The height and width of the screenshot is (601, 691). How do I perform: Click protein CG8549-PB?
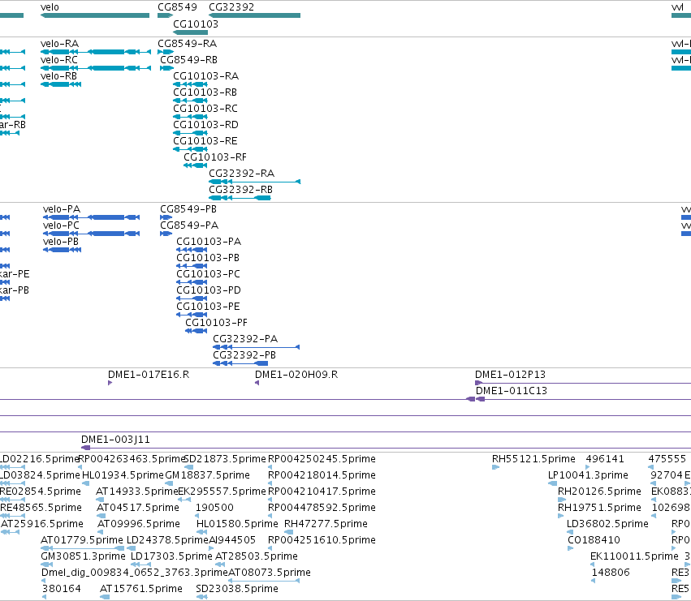click(166, 217)
